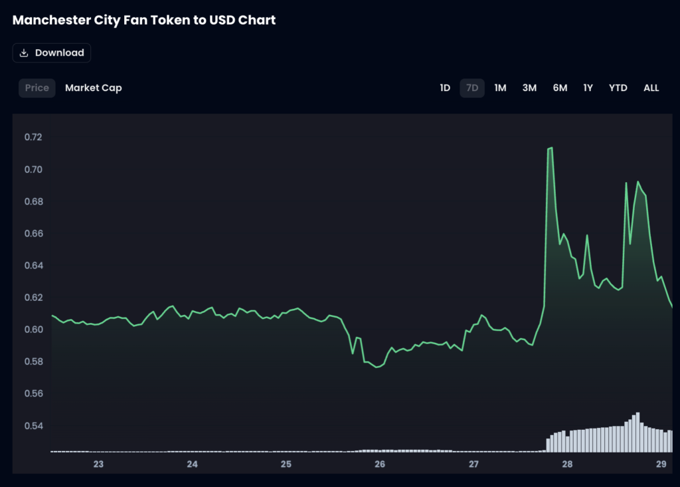The height and width of the screenshot is (487, 680).
Task: Click the 29 date label on x-axis
Action: pos(661,464)
